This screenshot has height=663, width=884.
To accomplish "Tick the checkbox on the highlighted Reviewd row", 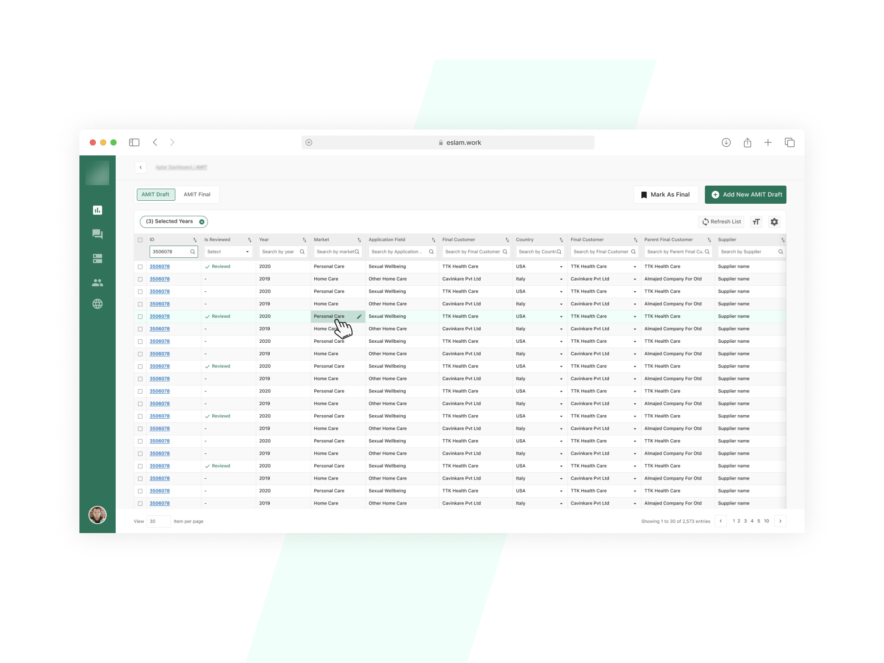I will (x=140, y=316).
